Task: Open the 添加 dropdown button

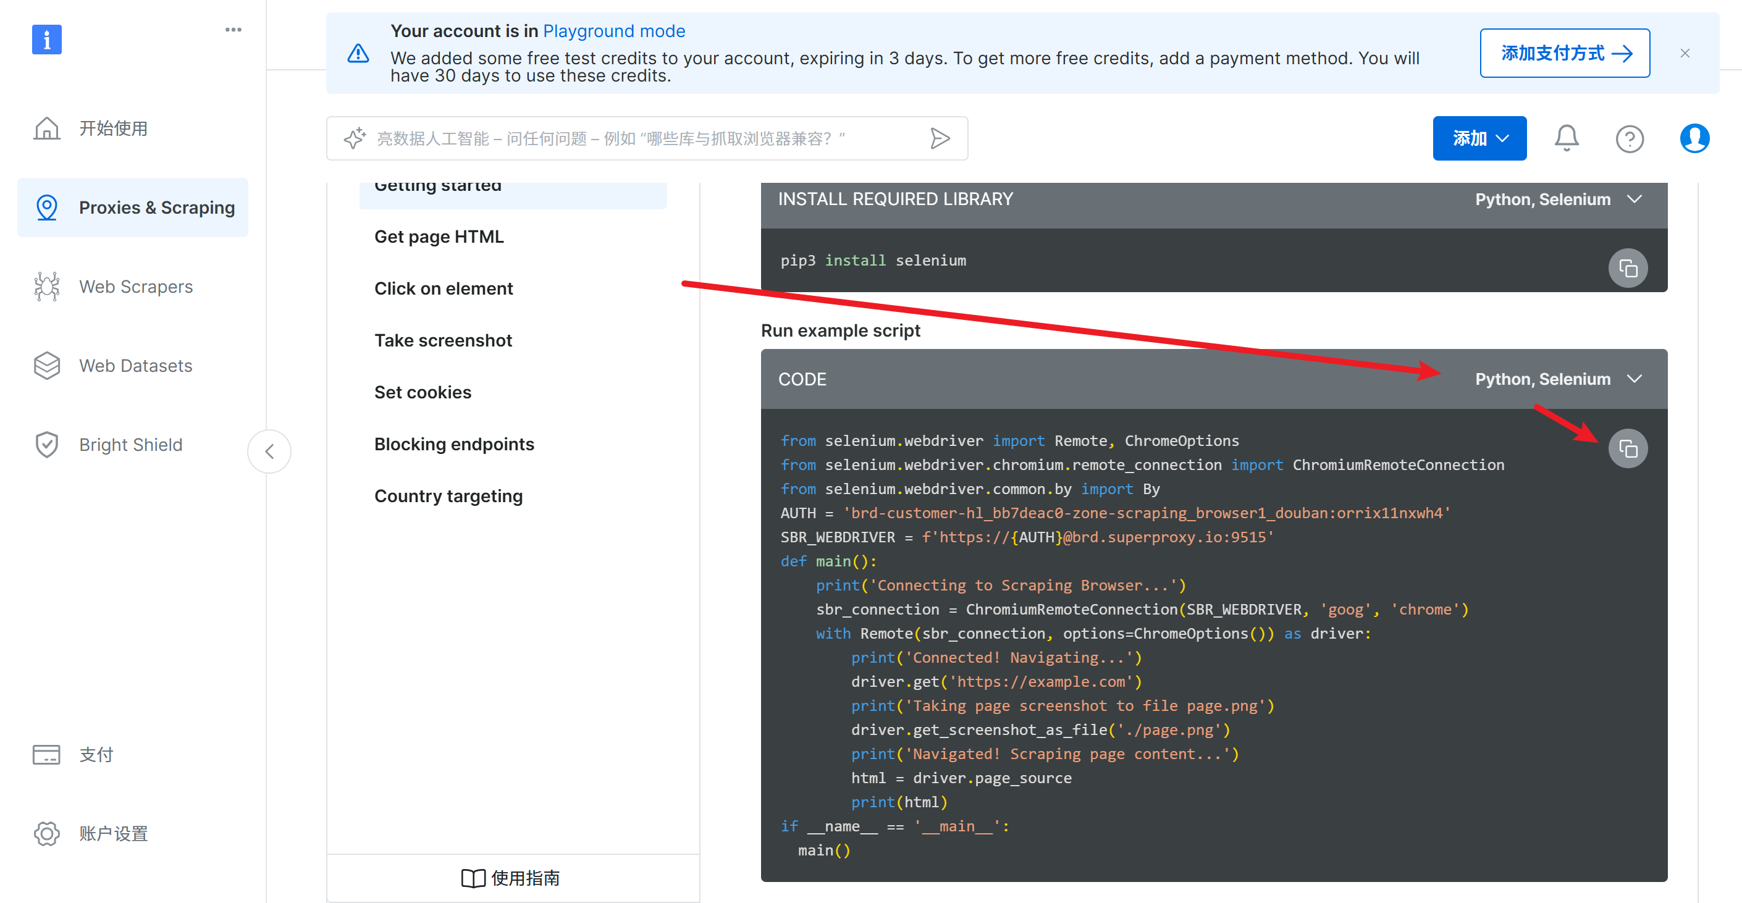Action: tap(1479, 138)
